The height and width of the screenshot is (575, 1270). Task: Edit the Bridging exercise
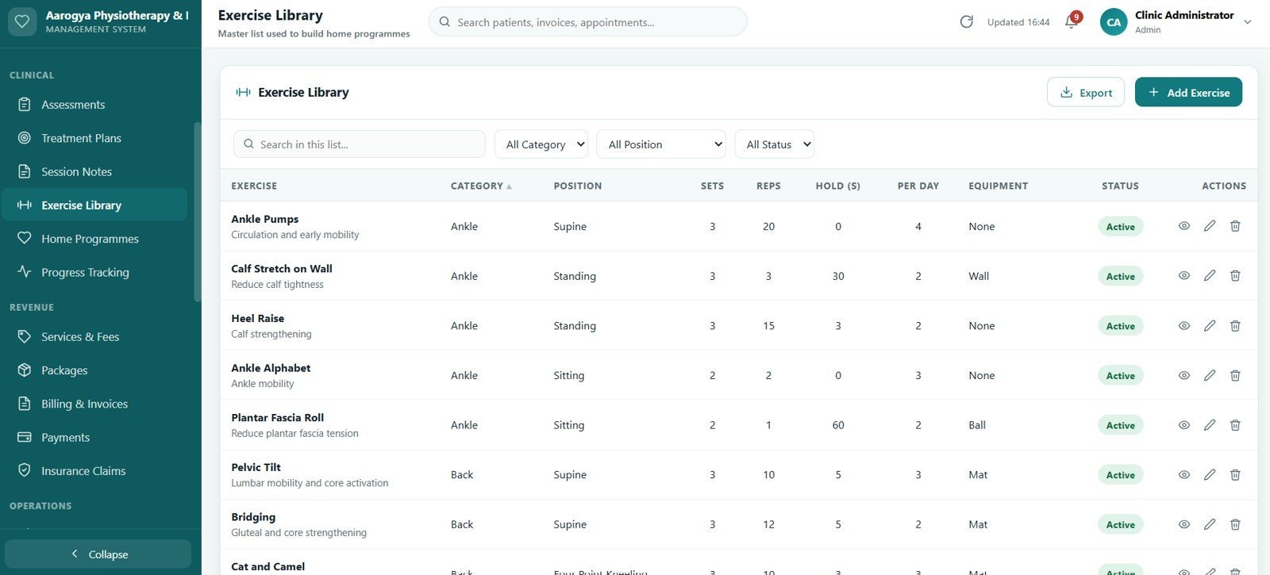pos(1210,524)
